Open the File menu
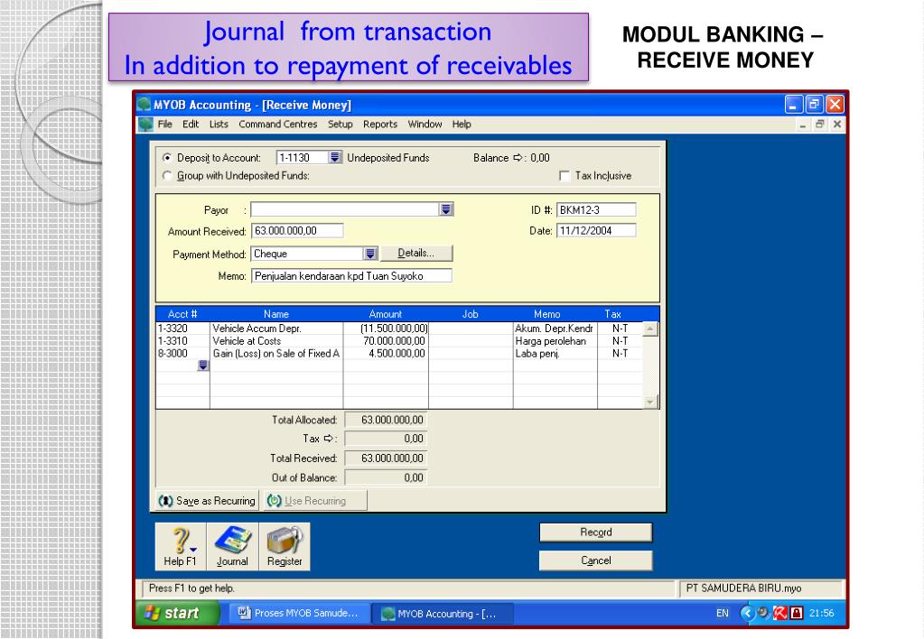 click(165, 125)
